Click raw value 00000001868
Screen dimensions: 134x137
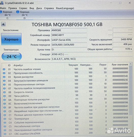pos(121,114)
